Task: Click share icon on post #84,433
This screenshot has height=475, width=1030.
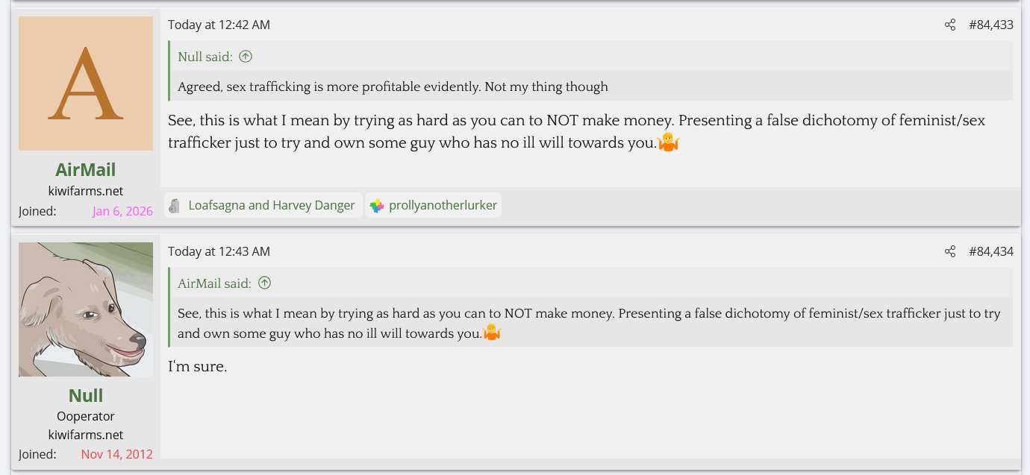Action: pyautogui.click(x=950, y=25)
